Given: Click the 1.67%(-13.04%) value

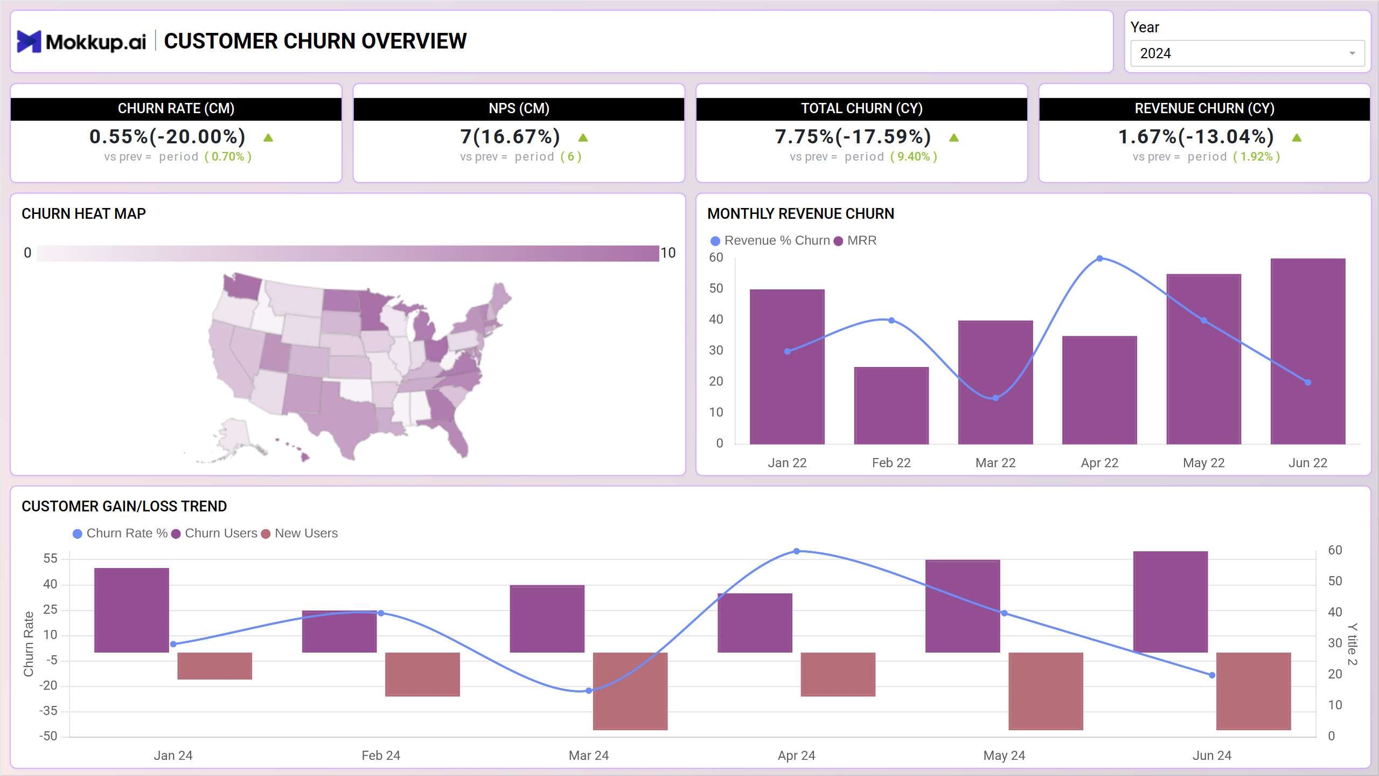Looking at the screenshot, I should pos(1196,137).
